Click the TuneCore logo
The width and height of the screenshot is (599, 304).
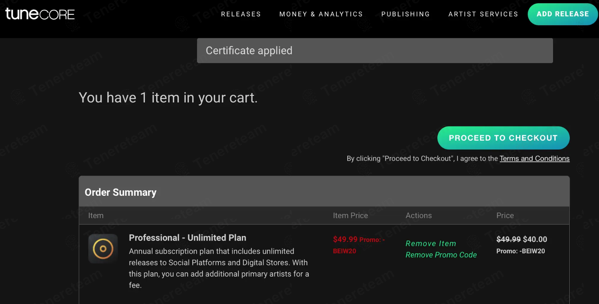tap(39, 14)
